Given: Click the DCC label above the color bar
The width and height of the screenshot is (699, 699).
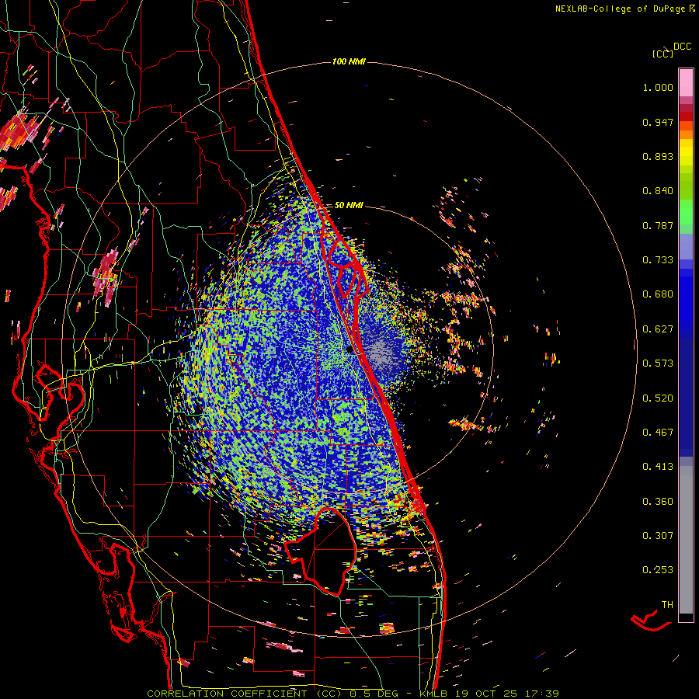Looking at the screenshot, I should pos(683,47).
